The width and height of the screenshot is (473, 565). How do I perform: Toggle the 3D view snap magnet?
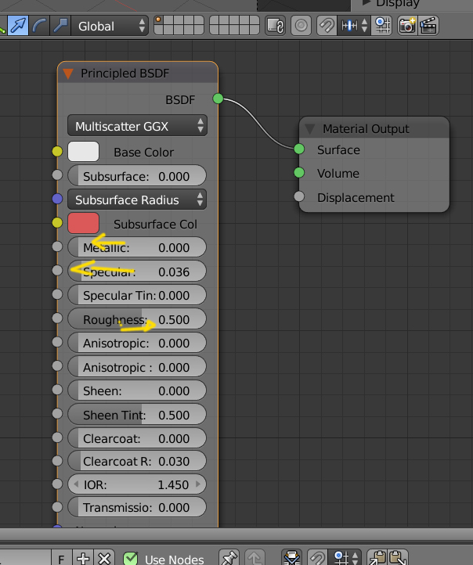pos(327,26)
